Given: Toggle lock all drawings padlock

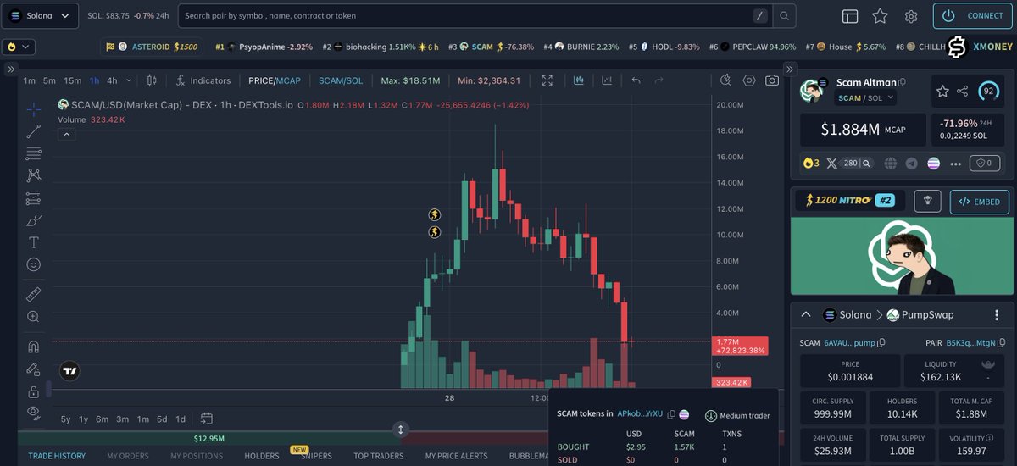Looking at the screenshot, I should (34, 391).
